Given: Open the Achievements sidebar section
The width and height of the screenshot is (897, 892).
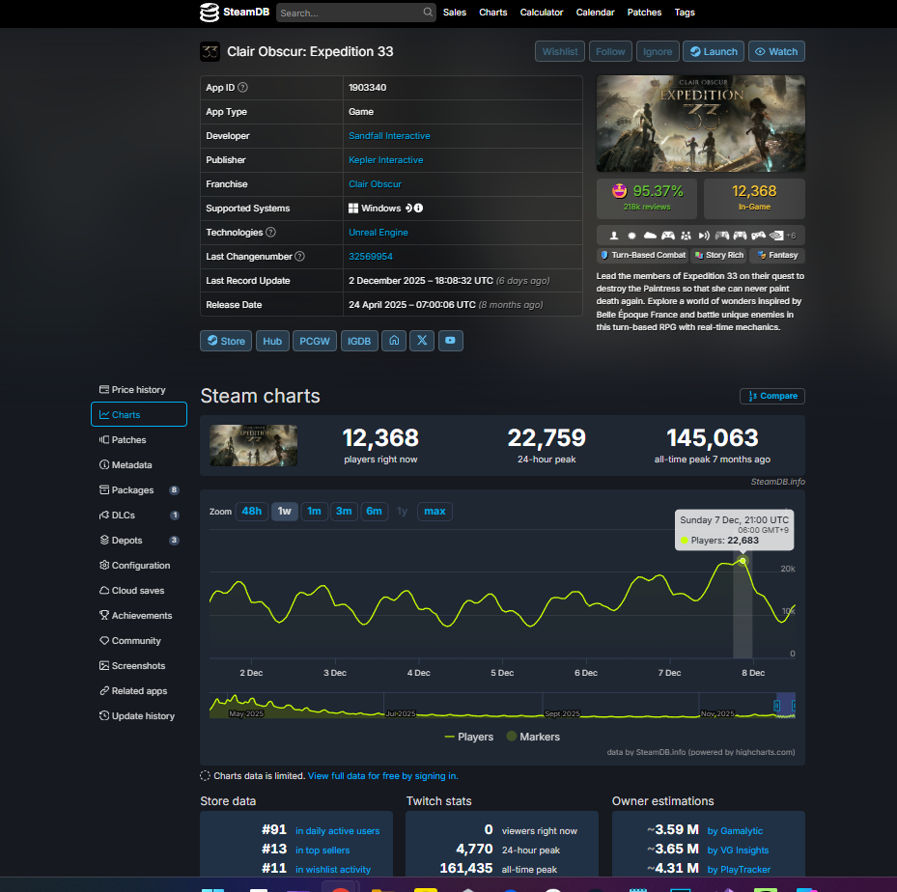Looking at the screenshot, I should pyautogui.click(x=139, y=615).
